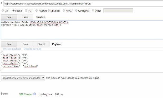Click the Encode payload link
The height and width of the screenshot is (98, 163).
pos(12,49)
